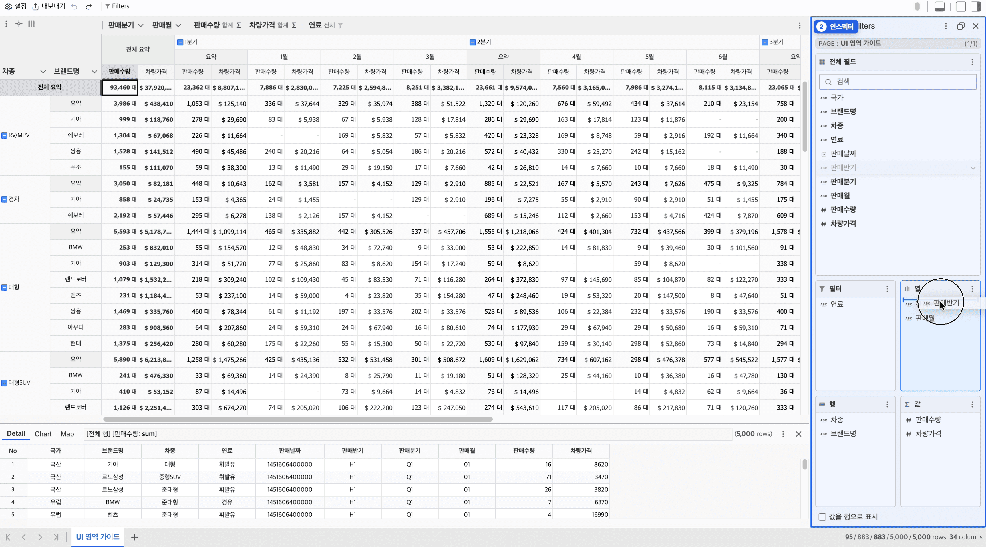This screenshot has height=547, width=986.
Task: Open the 판매월 column field dropdown
Action: tap(178, 26)
